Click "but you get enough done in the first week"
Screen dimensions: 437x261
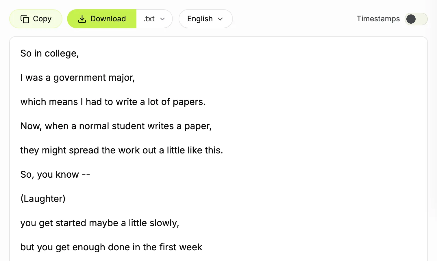click(111, 247)
